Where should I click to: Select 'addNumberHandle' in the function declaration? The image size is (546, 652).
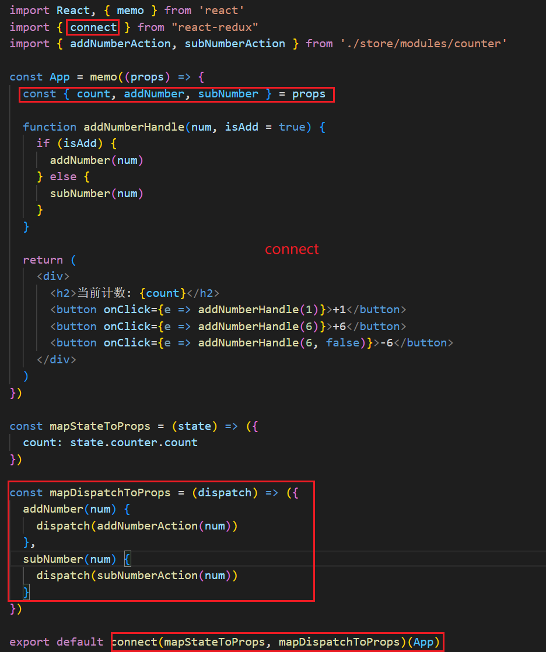point(134,127)
